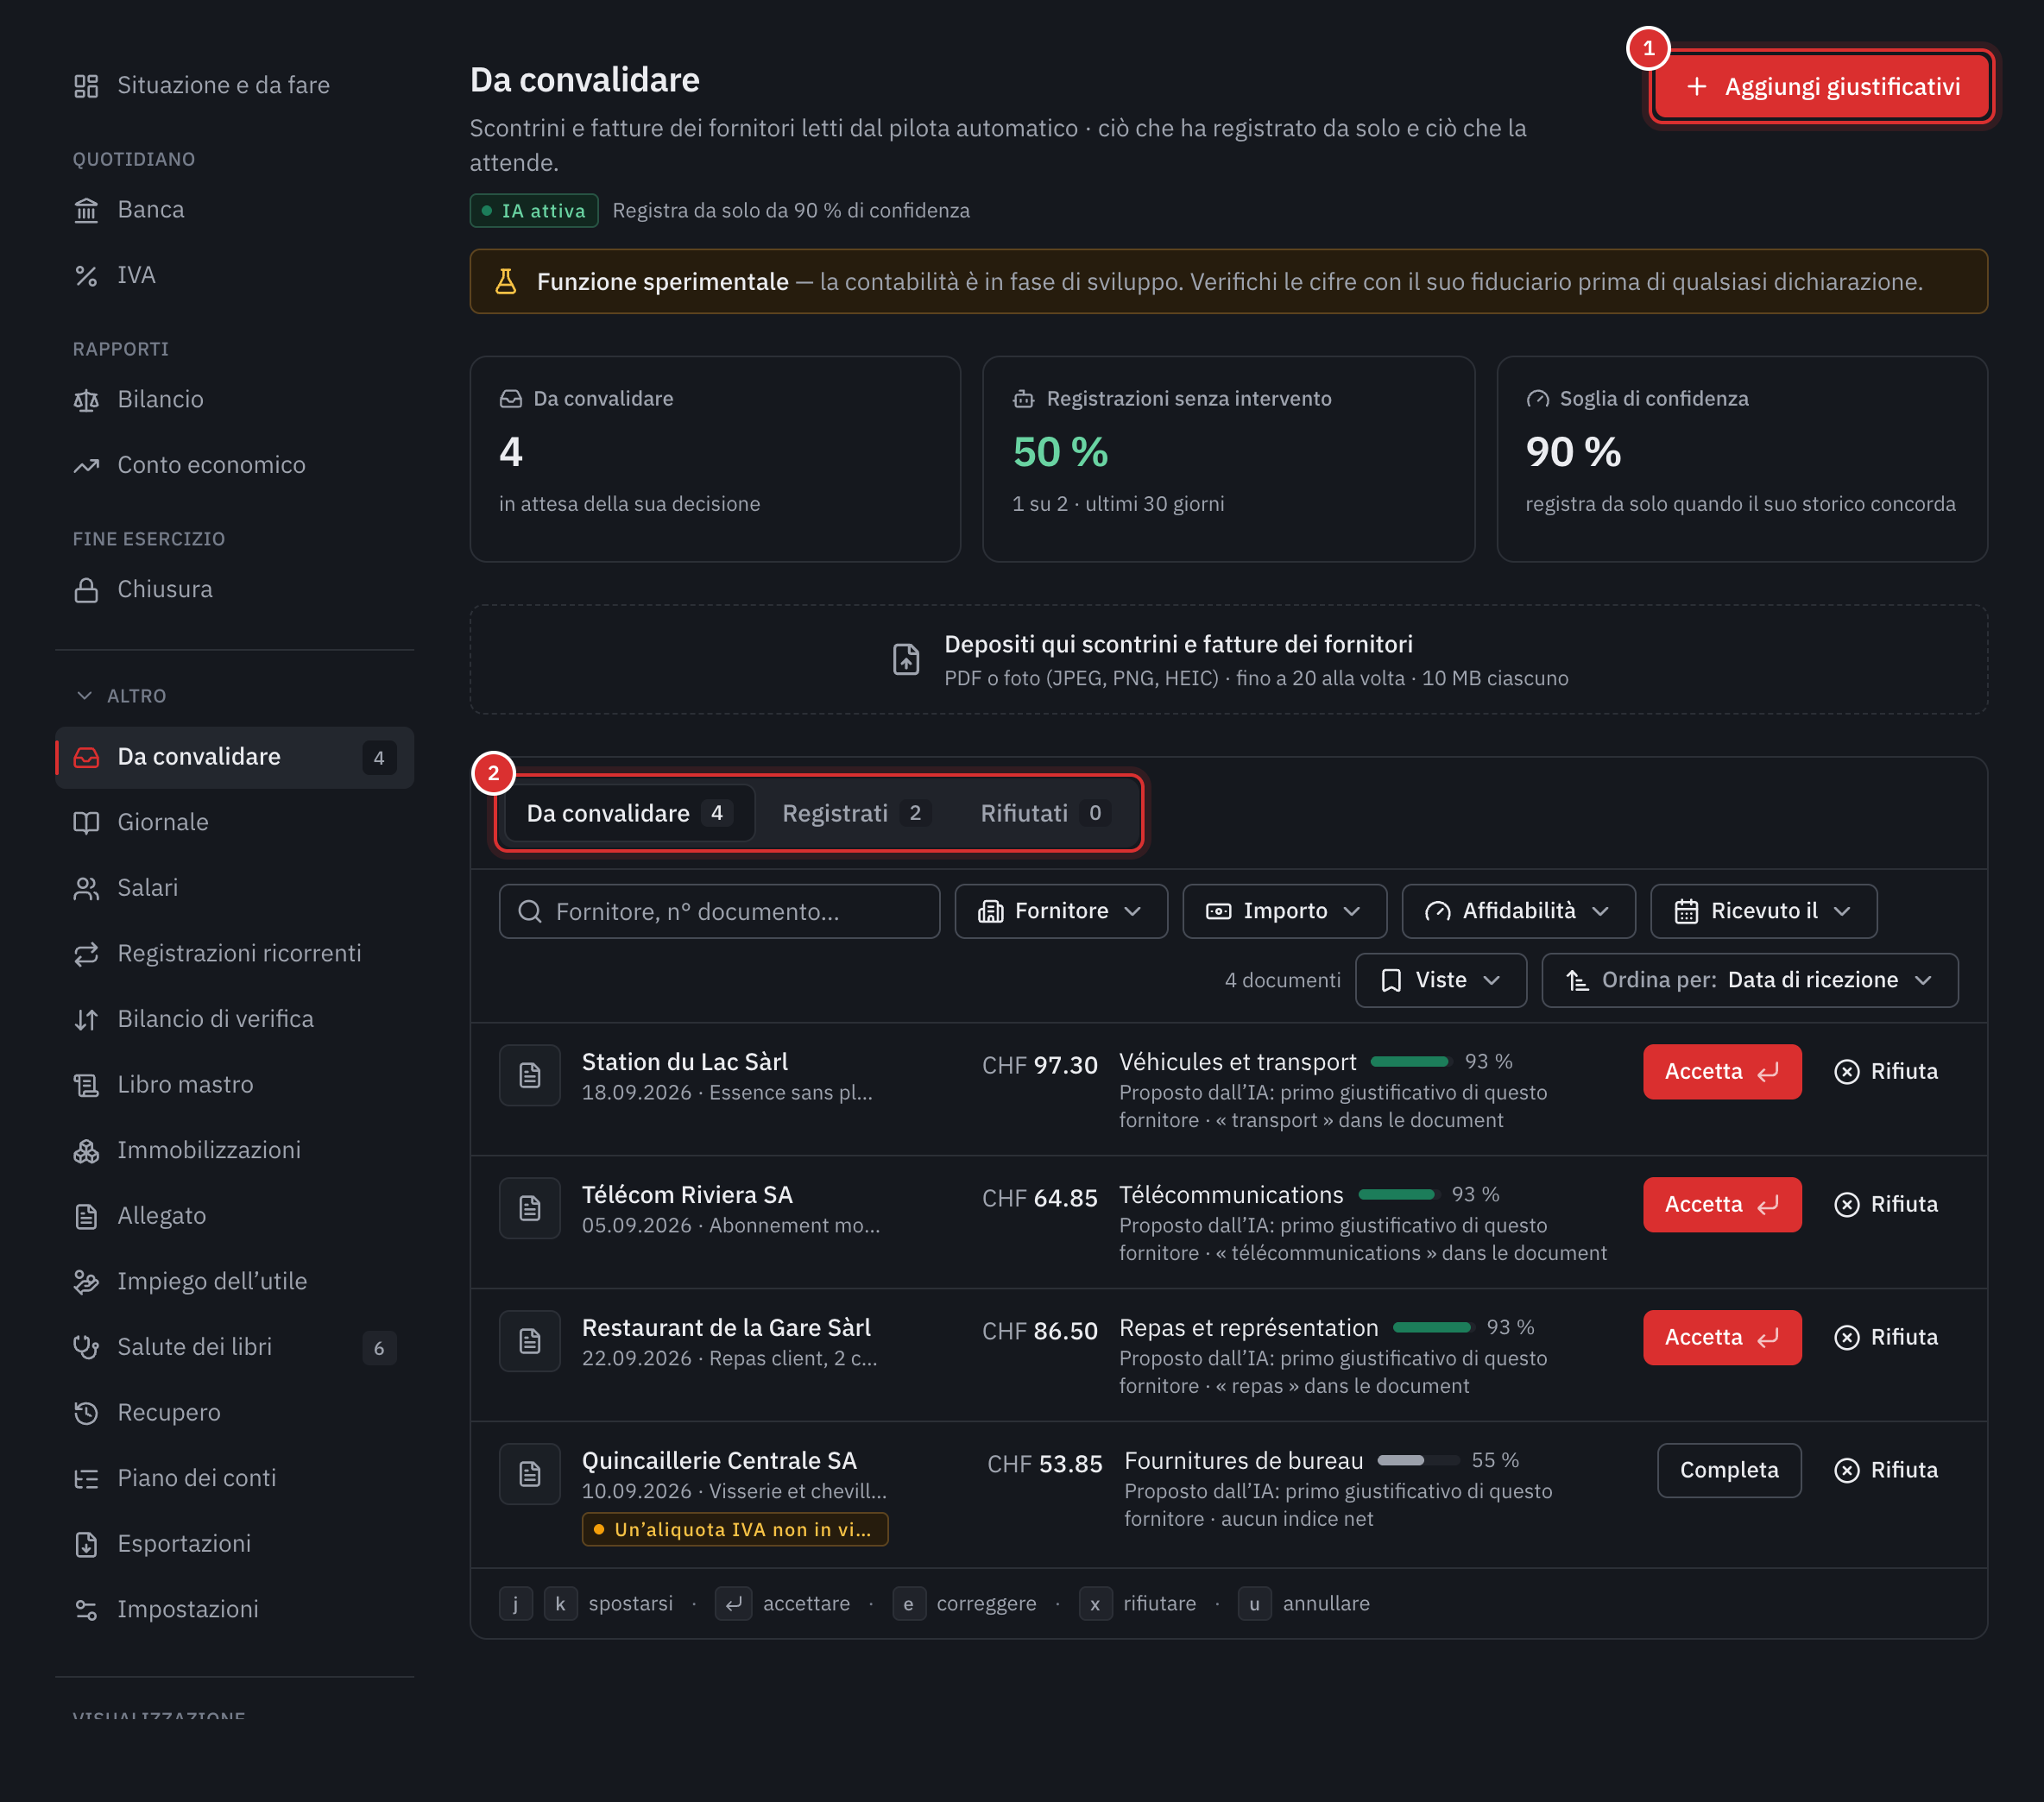
Task: Open the Fornitore filter dropdown
Action: tap(1061, 911)
